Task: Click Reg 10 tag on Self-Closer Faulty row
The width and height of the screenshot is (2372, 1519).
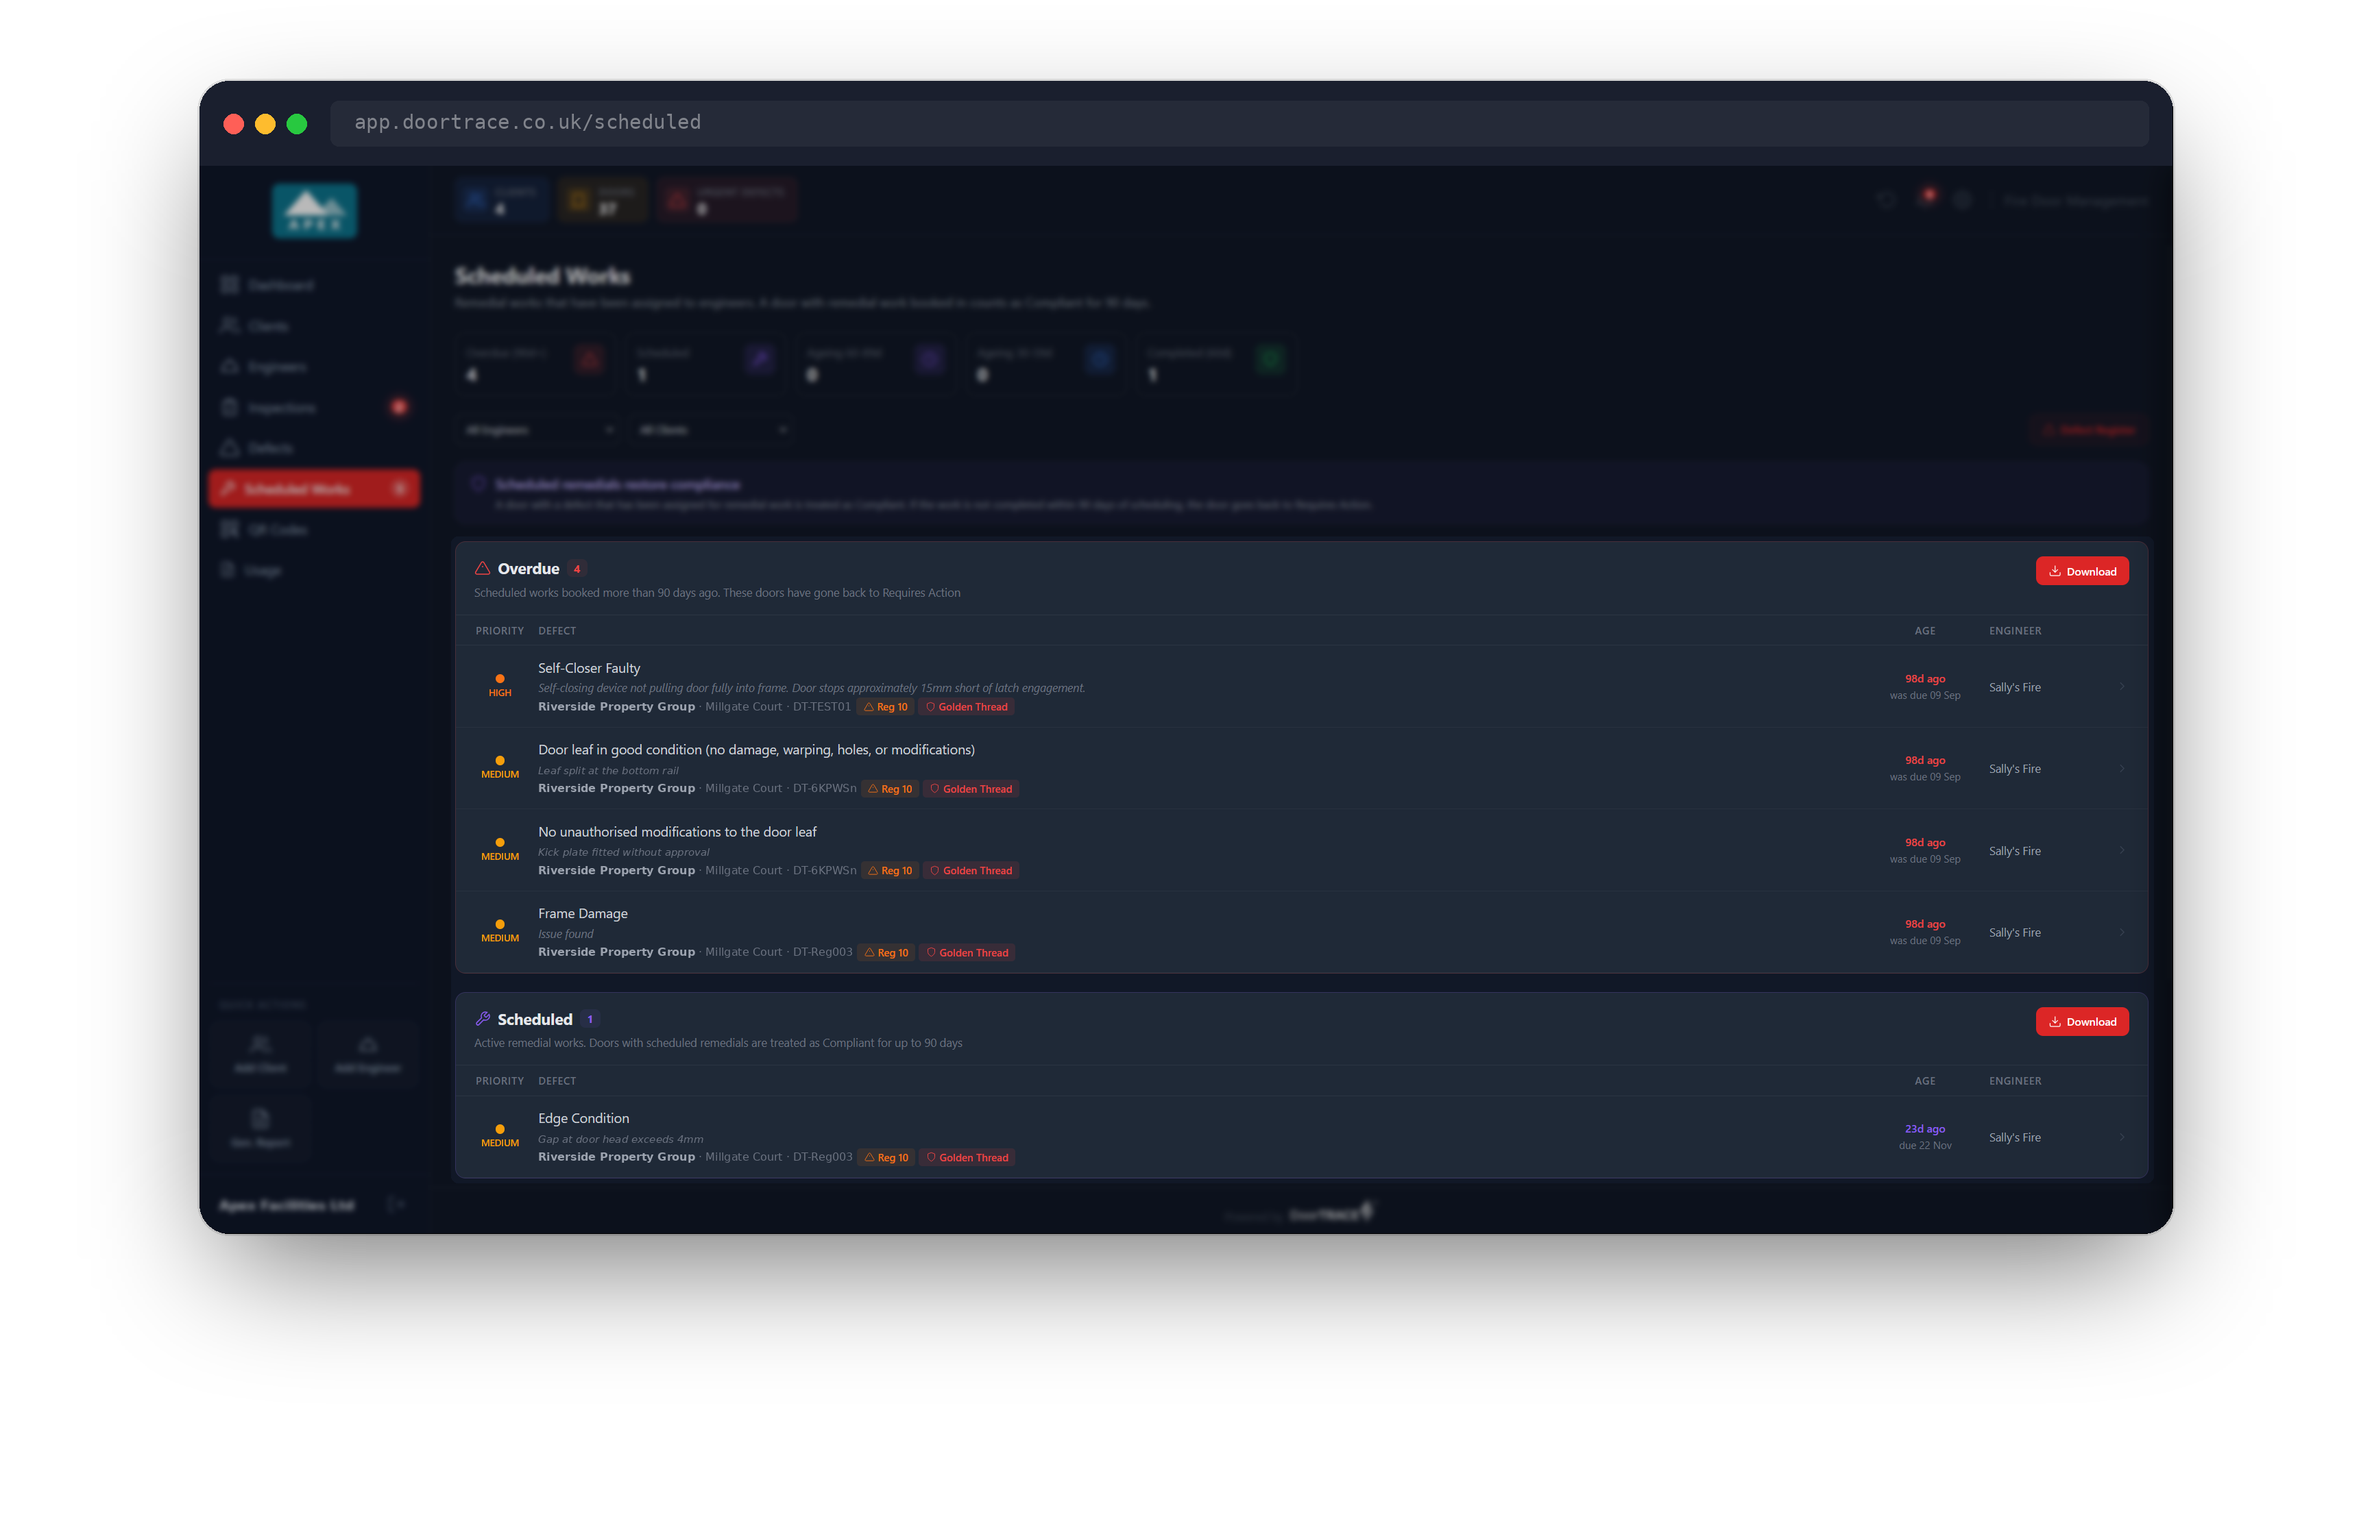Action: pyautogui.click(x=885, y=707)
